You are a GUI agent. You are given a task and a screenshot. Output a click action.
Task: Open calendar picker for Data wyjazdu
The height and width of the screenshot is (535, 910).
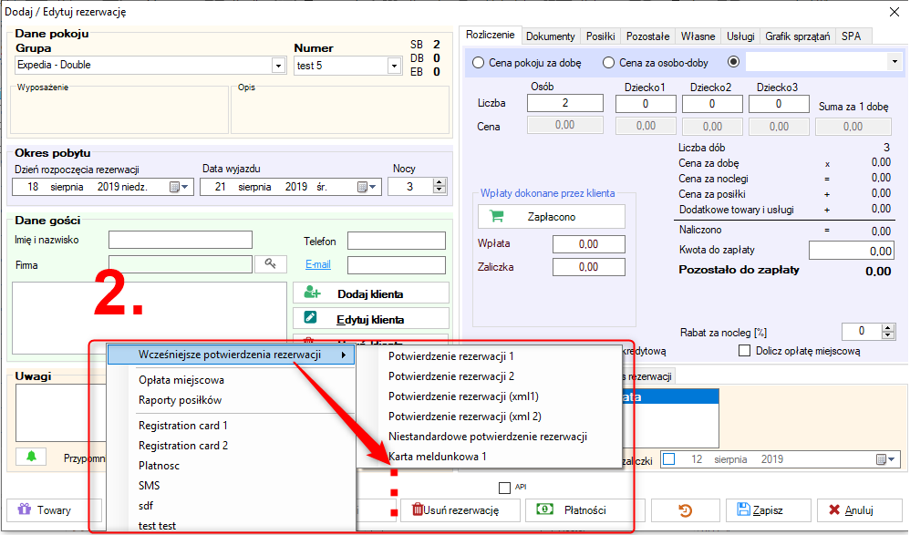(367, 187)
